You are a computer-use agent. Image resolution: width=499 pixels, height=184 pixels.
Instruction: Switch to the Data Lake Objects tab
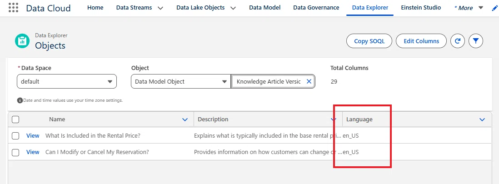(200, 8)
